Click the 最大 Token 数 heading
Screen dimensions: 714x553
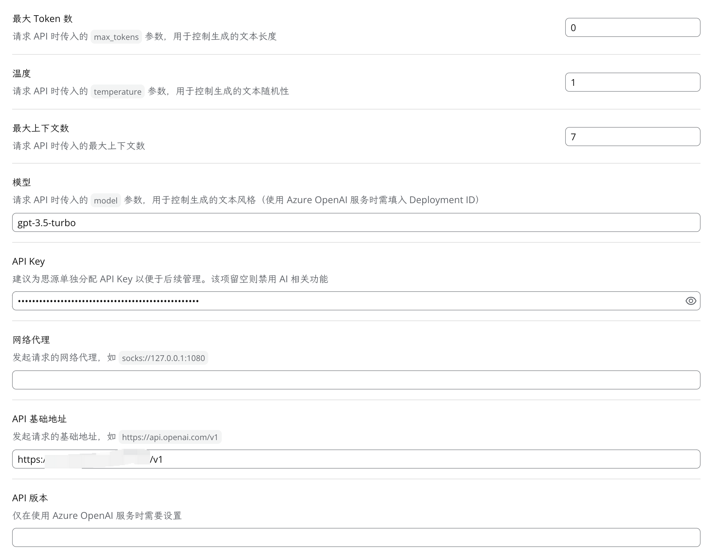click(43, 19)
